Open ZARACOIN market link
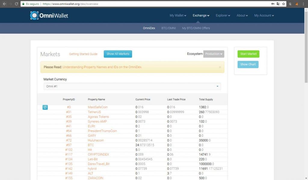The width and height of the screenshot is (308, 180). 95,178
